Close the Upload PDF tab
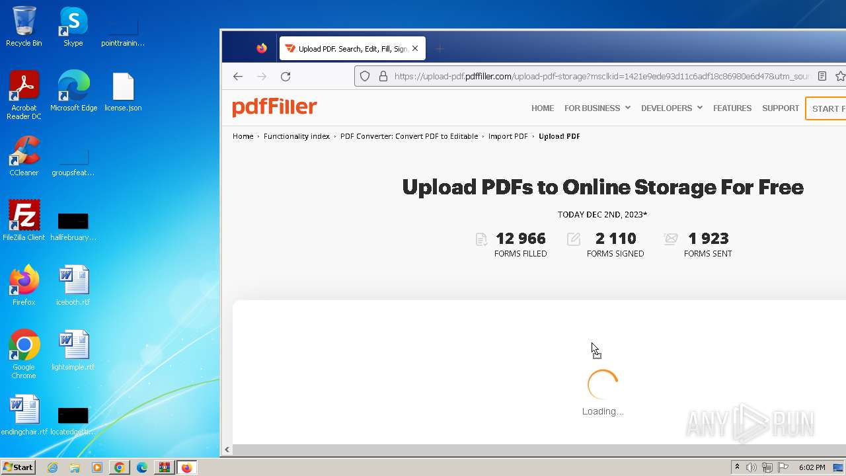Screen dimensions: 846x476 [x=415, y=48]
